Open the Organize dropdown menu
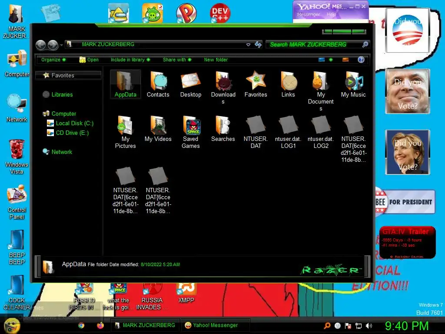The width and height of the screenshot is (445, 334). coord(53,60)
